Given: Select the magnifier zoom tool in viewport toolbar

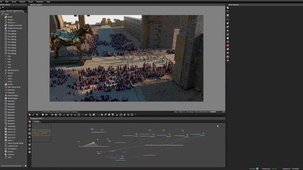Looking at the screenshot, I should click(121, 115).
